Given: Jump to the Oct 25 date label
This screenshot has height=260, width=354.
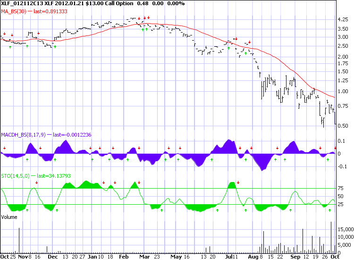Looking at the screenshot, I should click(x=8, y=257).
